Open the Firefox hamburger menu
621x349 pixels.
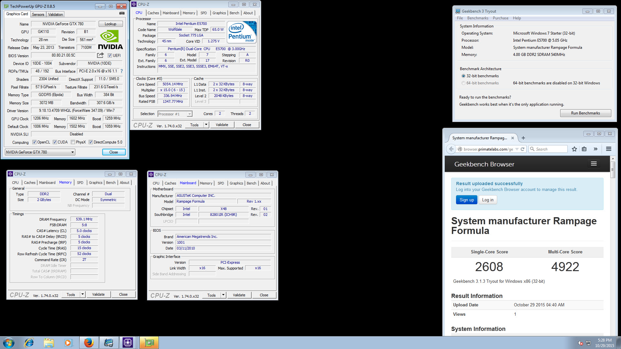tap(609, 149)
